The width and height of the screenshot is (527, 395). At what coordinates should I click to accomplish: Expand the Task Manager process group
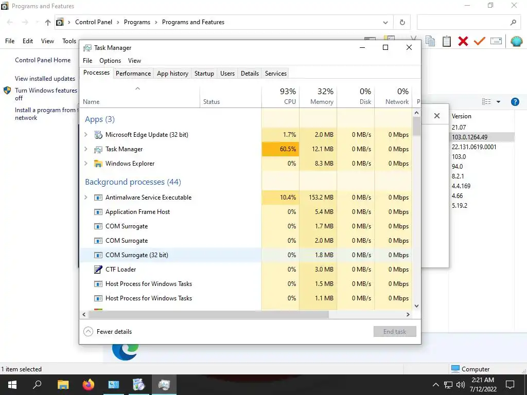coord(86,149)
